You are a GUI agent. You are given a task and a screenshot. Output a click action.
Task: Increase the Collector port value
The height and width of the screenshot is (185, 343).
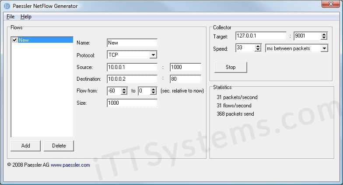point(324,34)
